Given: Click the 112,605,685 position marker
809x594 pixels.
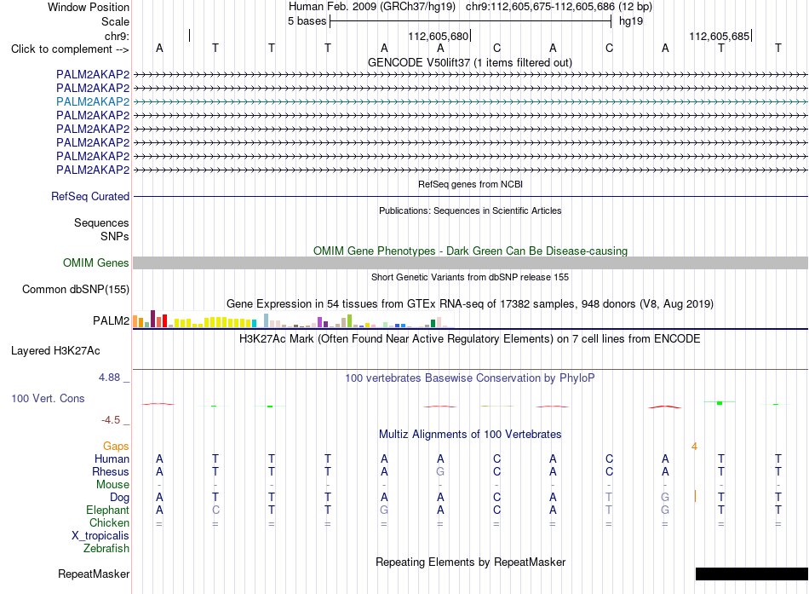Looking at the screenshot, I should (720, 36).
